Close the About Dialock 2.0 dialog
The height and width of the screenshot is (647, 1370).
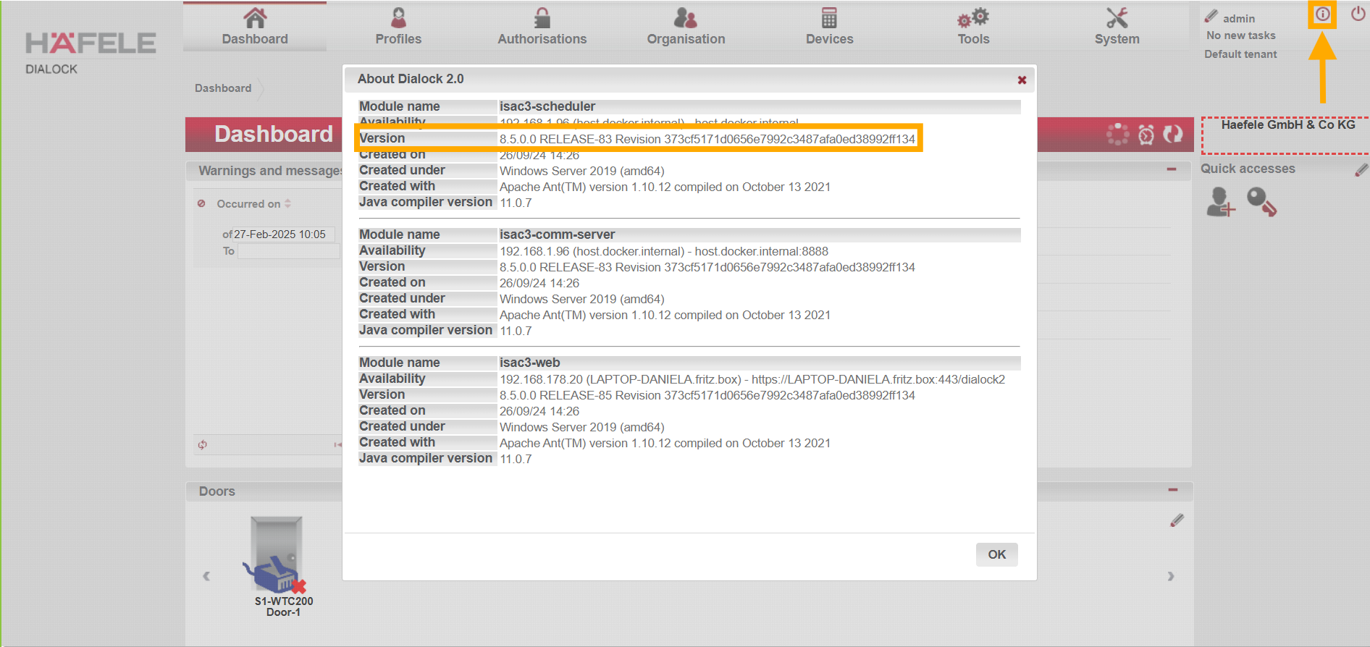[x=1022, y=80]
